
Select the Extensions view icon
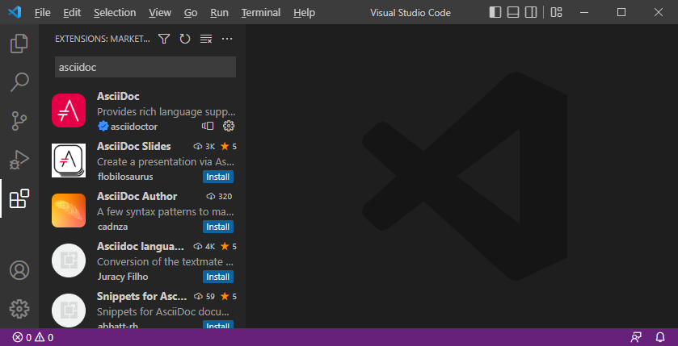19,198
